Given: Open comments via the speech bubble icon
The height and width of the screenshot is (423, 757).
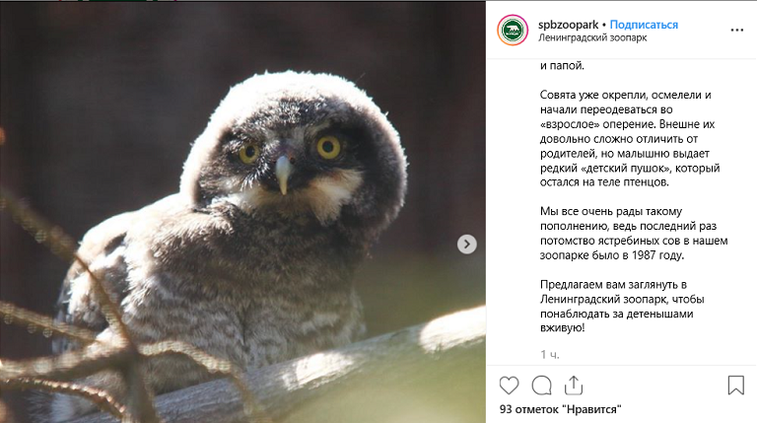Looking at the screenshot, I should (542, 386).
